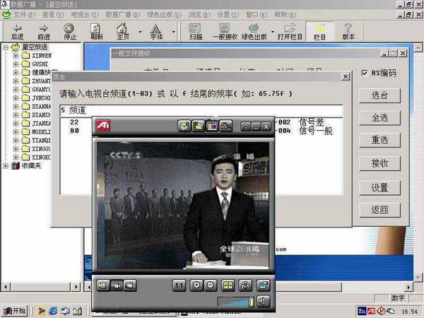Screen dimensions: 424x318
Task: Click the 后退 (Back) toolbar icon
Action: pyautogui.click(x=17, y=32)
